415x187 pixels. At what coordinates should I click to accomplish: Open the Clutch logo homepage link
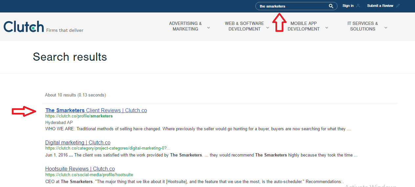(24, 27)
